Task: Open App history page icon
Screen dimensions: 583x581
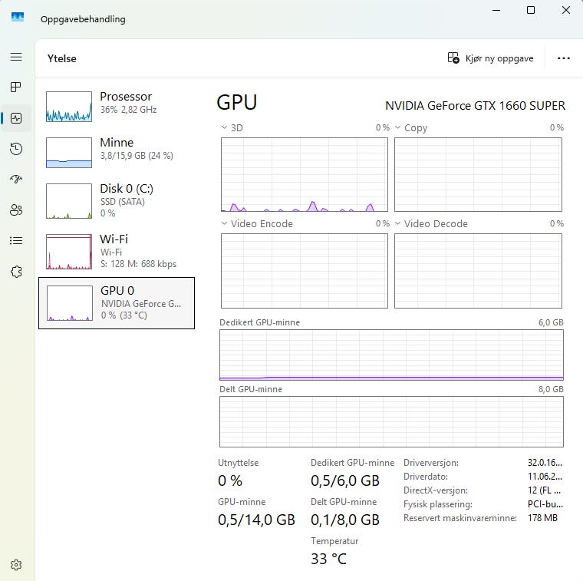Action: (x=16, y=149)
